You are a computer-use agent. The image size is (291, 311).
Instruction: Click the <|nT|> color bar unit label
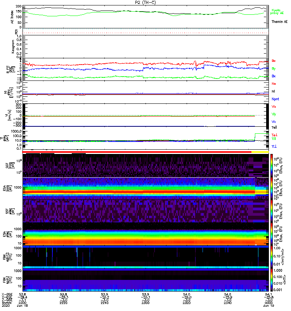(x=284, y=280)
